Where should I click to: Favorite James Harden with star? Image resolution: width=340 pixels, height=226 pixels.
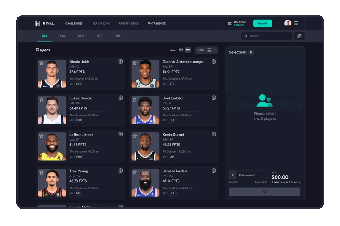click(x=135, y=172)
